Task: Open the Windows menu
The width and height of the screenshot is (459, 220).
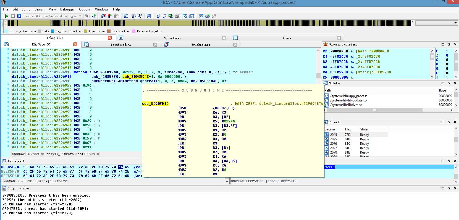Action: [102, 9]
